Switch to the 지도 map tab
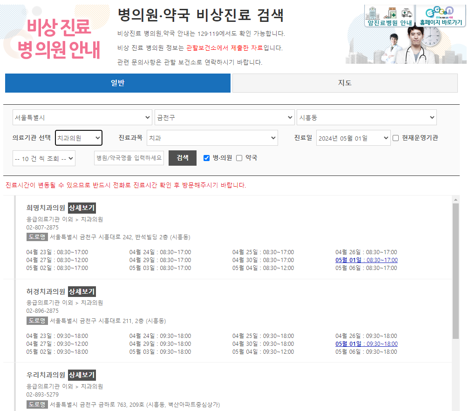 pyautogui.click(x=345, y=83)
